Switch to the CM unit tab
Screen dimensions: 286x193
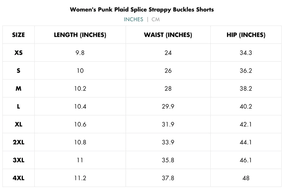(x=156, y=19)
